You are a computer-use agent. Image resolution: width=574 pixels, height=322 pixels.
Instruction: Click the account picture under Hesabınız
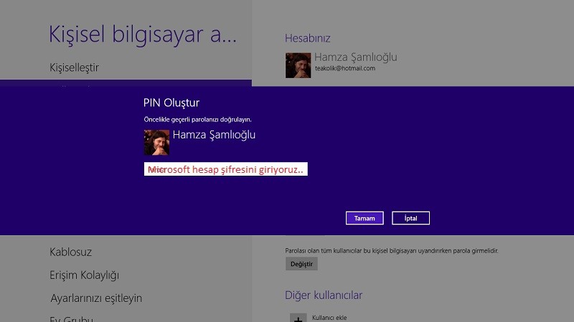pyautogui.click(x=298, y=65)
